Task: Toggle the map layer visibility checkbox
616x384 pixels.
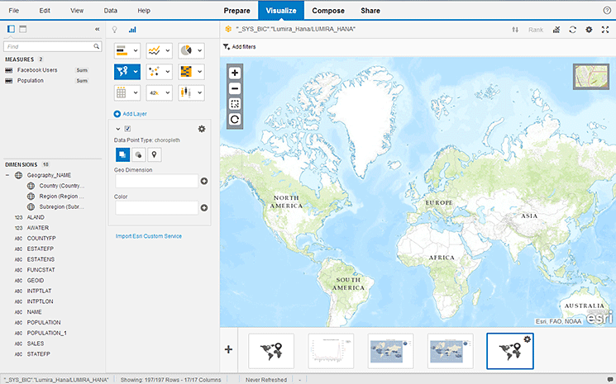Action: click(127, 129)
